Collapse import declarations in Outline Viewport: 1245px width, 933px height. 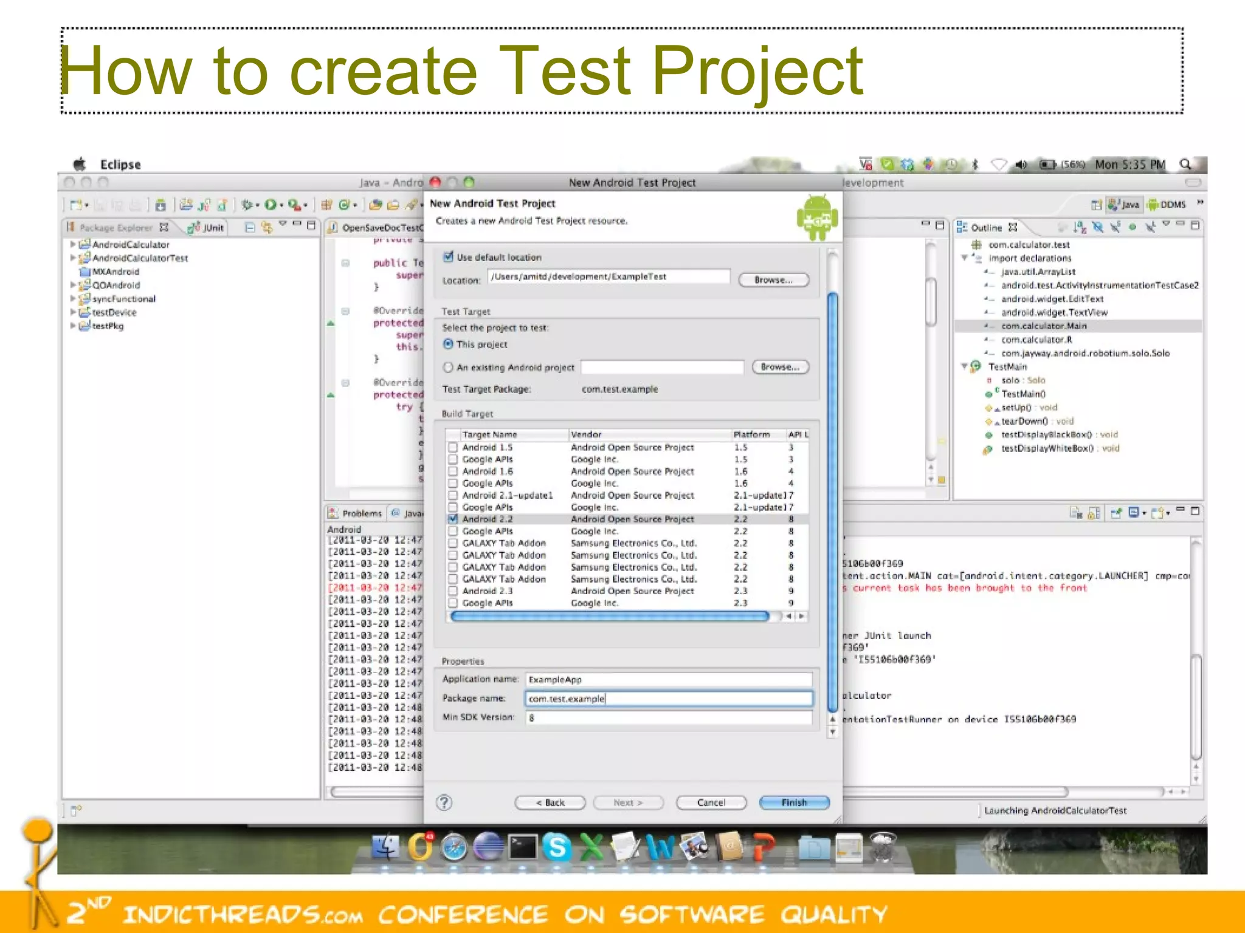tap(965, 258)
